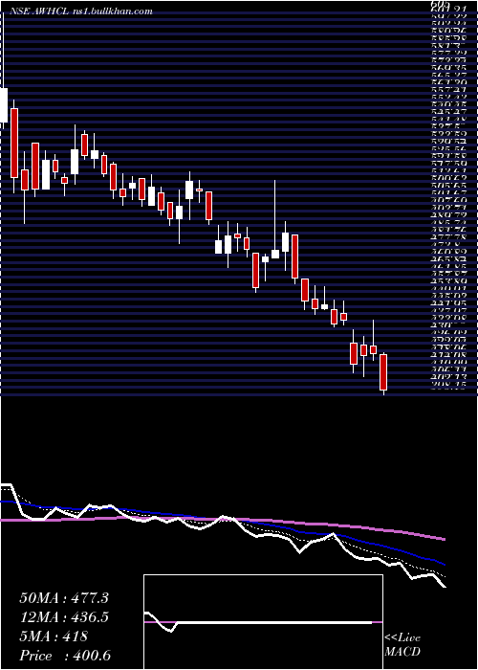This screenshot has height=670, width=478.
Task: Select the Price : 400.6 value
Action: click(67, 656)
